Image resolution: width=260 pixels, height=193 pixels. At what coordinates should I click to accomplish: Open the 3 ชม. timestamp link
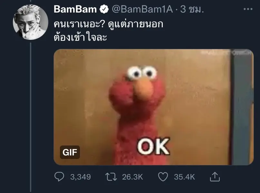(x=192, y=9)
